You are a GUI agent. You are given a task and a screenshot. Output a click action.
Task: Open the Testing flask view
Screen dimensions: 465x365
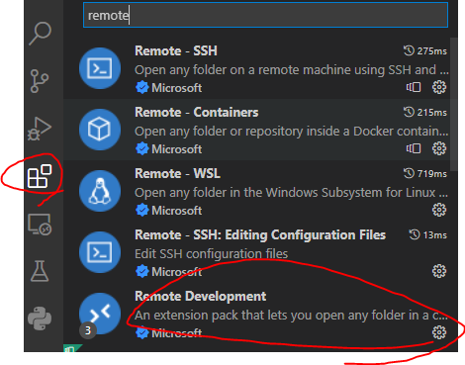(x=40, y=271)
